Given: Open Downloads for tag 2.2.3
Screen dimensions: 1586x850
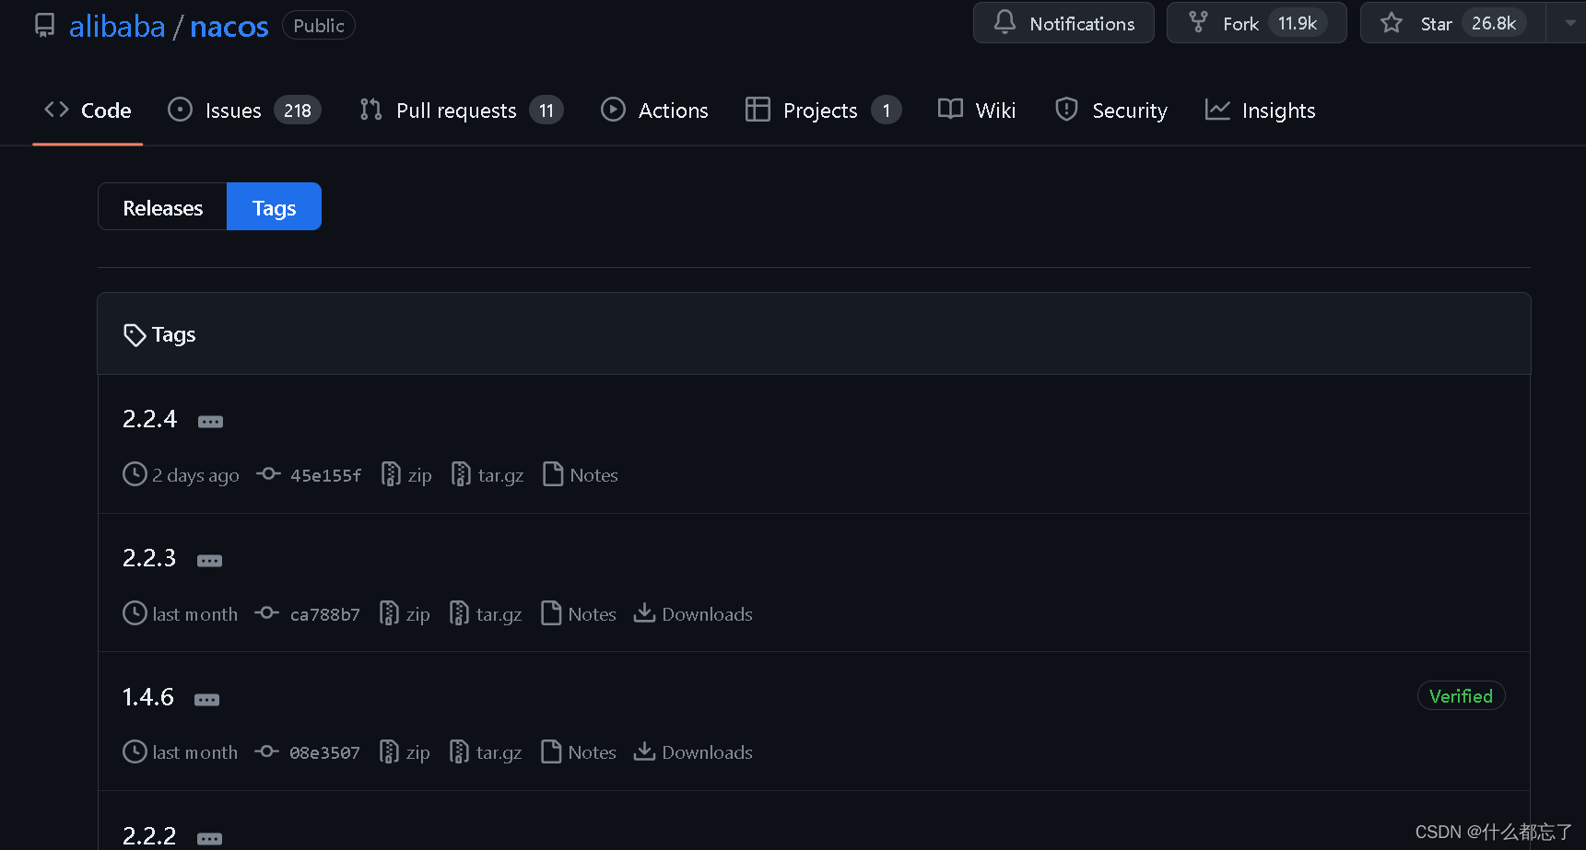Looking at the screenshot, I should coord(693,613).
